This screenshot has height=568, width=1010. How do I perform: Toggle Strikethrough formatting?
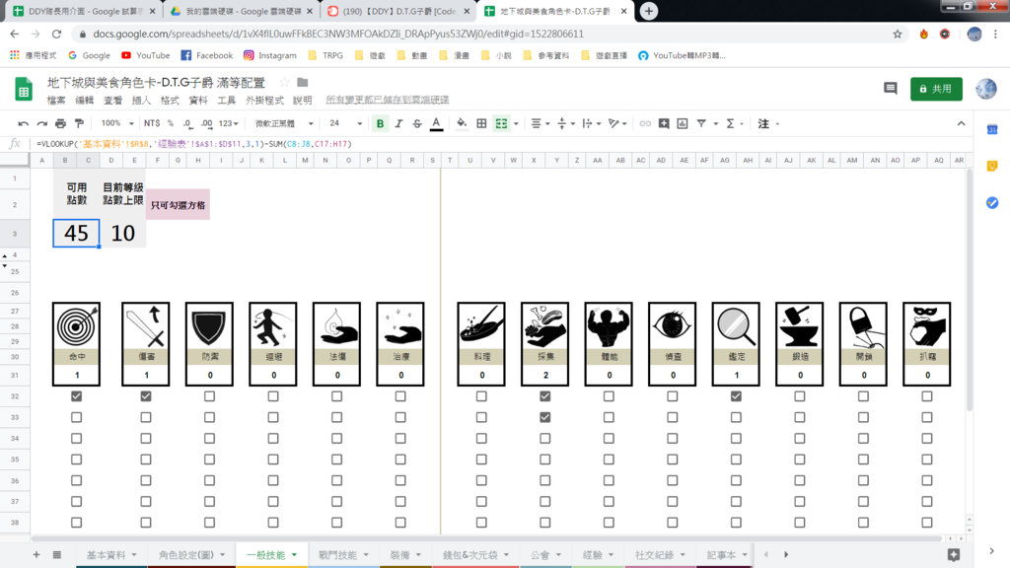tap(417, 123)
